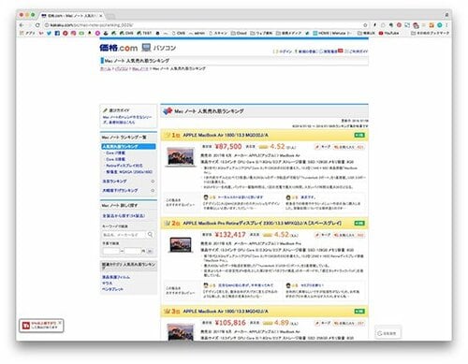Click the 価格.com site logo

[x=119, y=48]
